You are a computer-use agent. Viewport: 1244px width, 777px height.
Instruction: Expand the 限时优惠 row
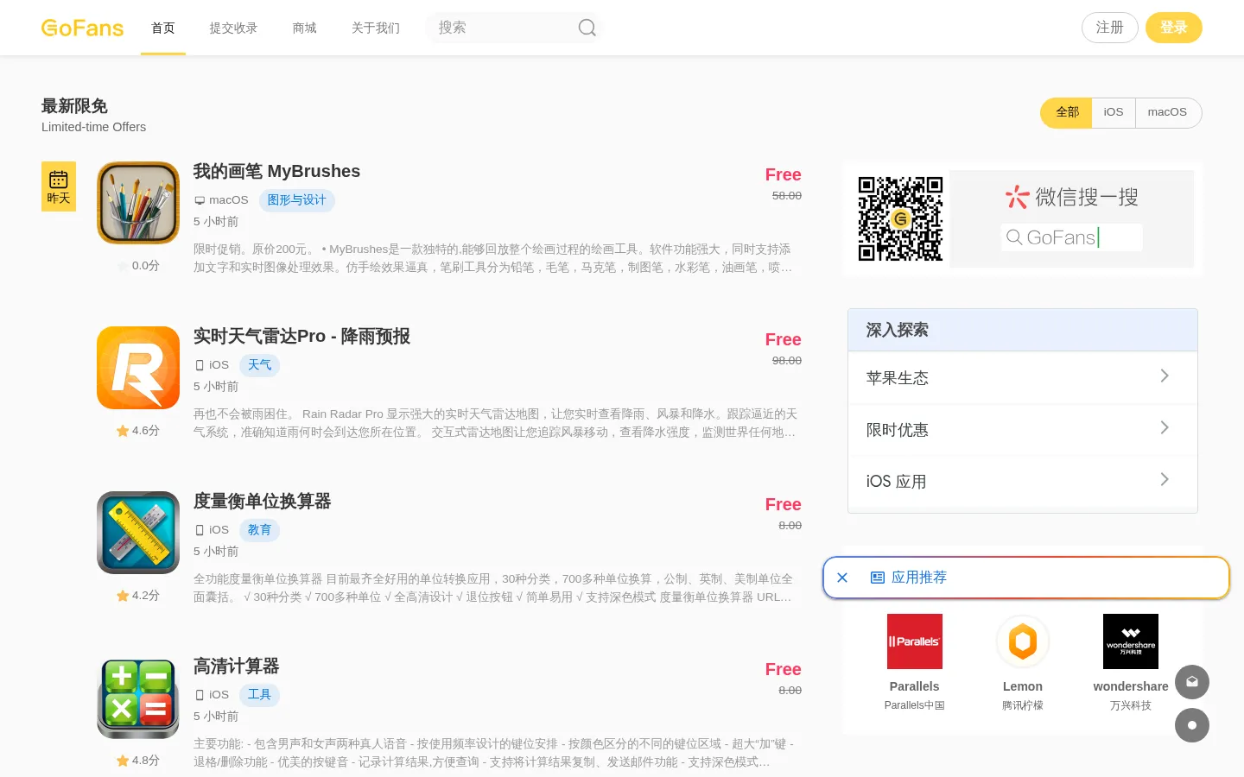pyautogui.click(x=1023, y=429)
